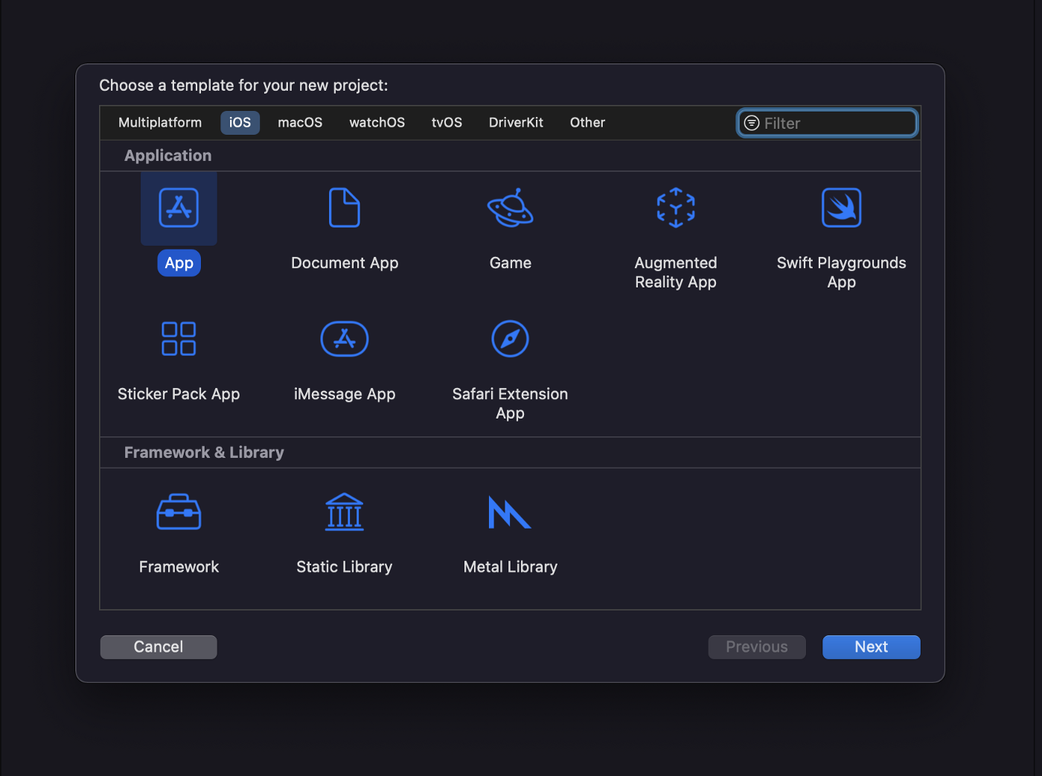Click the Swift Playgrounds App label
The width and height of the screenshot is (1042, 776).
coord(842,273)
